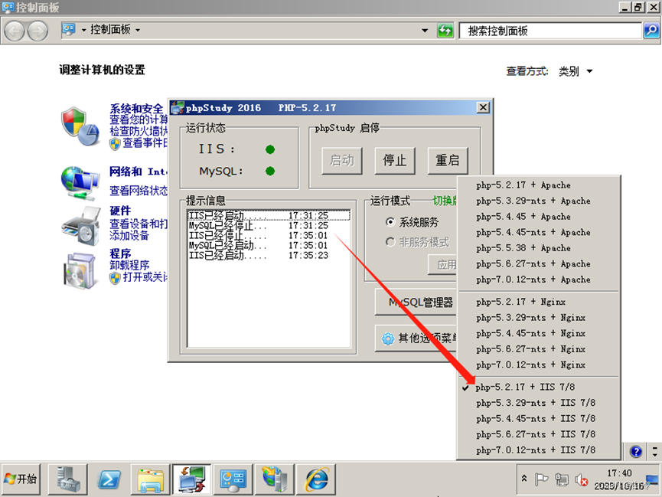
Task: Open Server Manager in taskbar
Action: (x=67, y=479)
